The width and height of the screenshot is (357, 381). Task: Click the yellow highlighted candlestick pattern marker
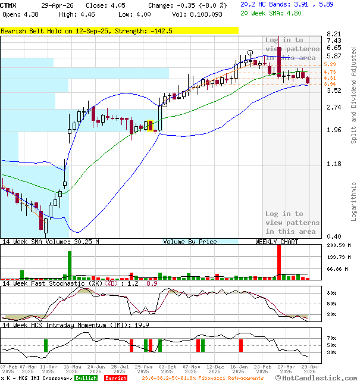(x=151, y=126)
